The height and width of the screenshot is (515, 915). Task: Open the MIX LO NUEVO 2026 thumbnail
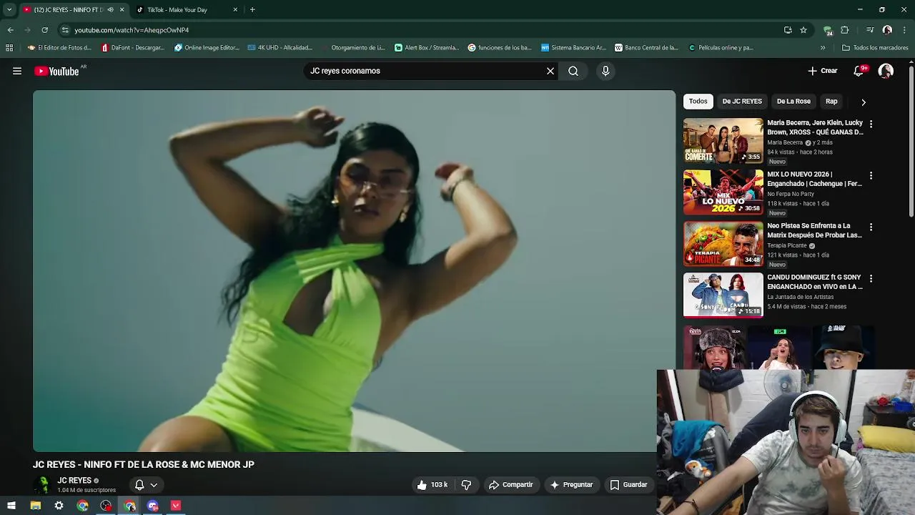coord(723,192)
